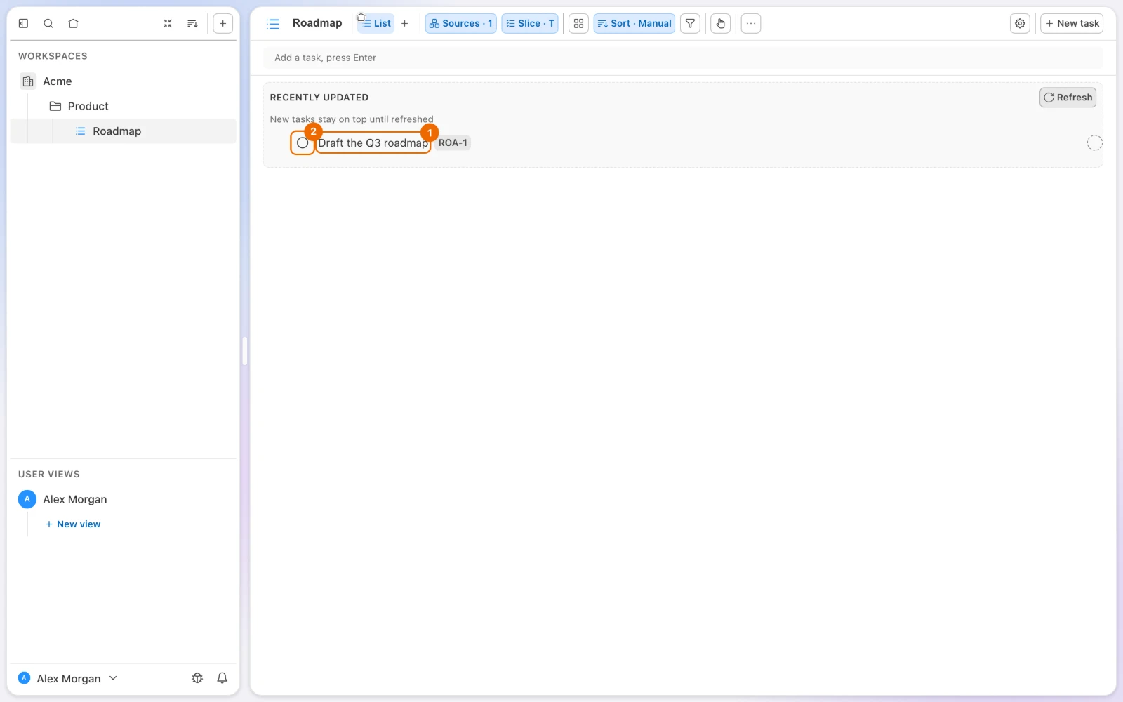This screenshot has height=702, width=1123.
Task: Open search with the magnifier icon
Action: click(x=48, y=23)
